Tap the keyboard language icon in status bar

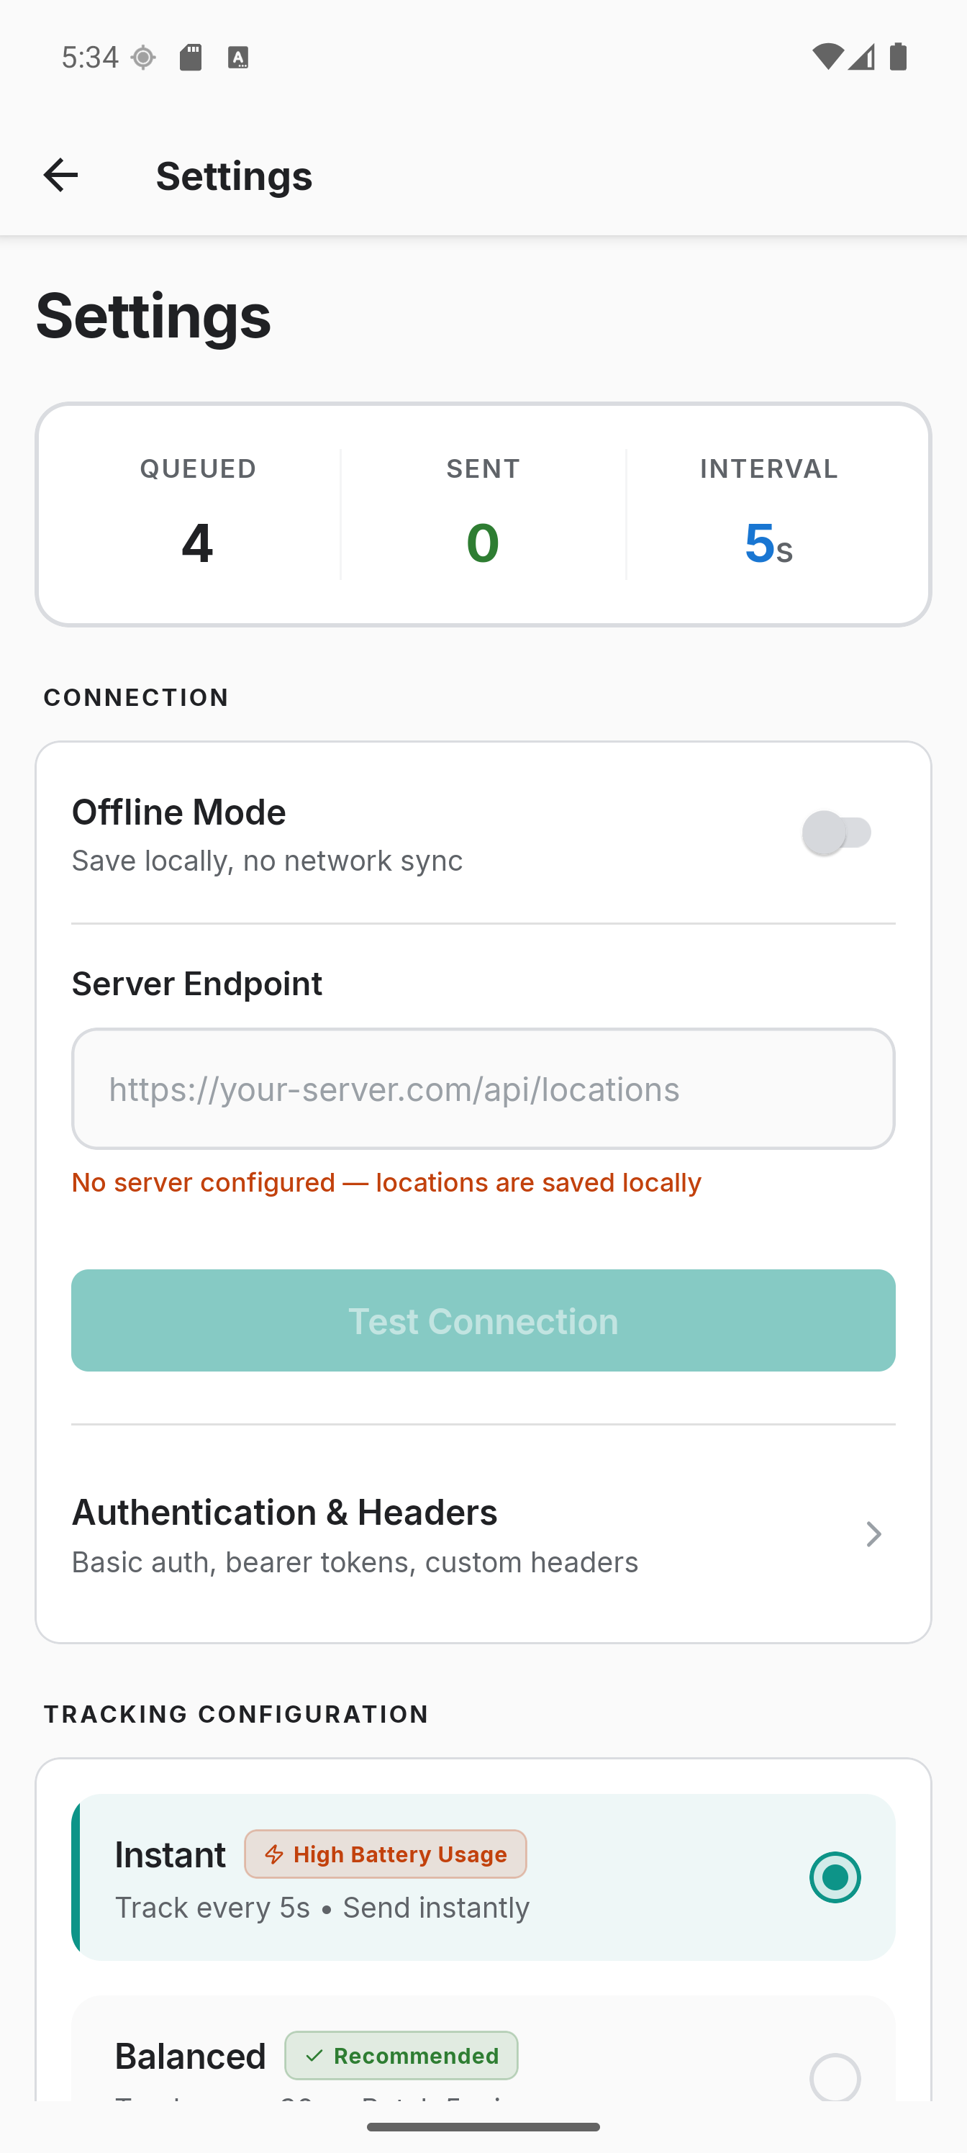pyautogui.click(x=238, y=58)
